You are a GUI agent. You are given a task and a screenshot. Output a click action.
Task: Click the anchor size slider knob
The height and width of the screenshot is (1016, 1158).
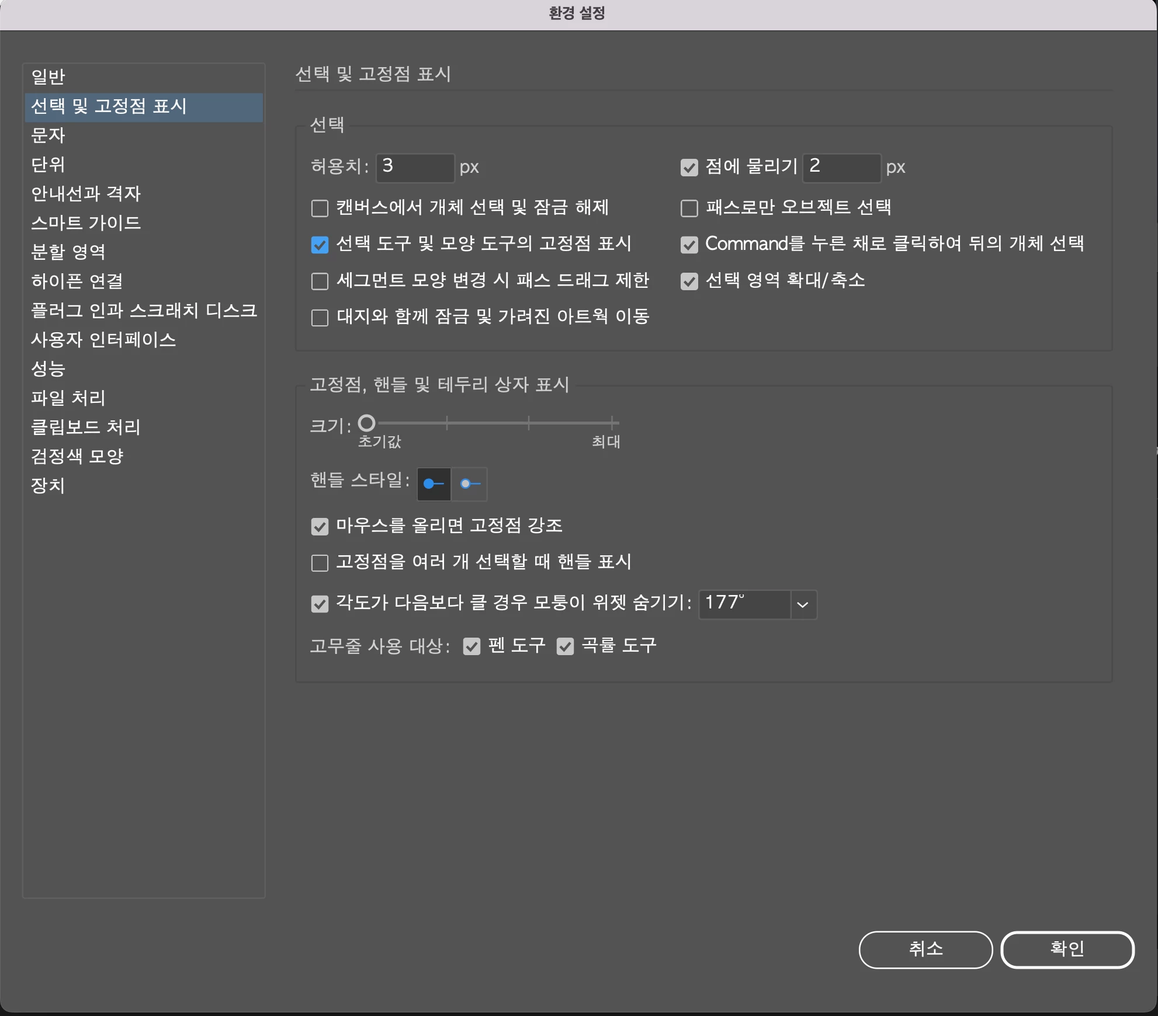click(366, 423)
